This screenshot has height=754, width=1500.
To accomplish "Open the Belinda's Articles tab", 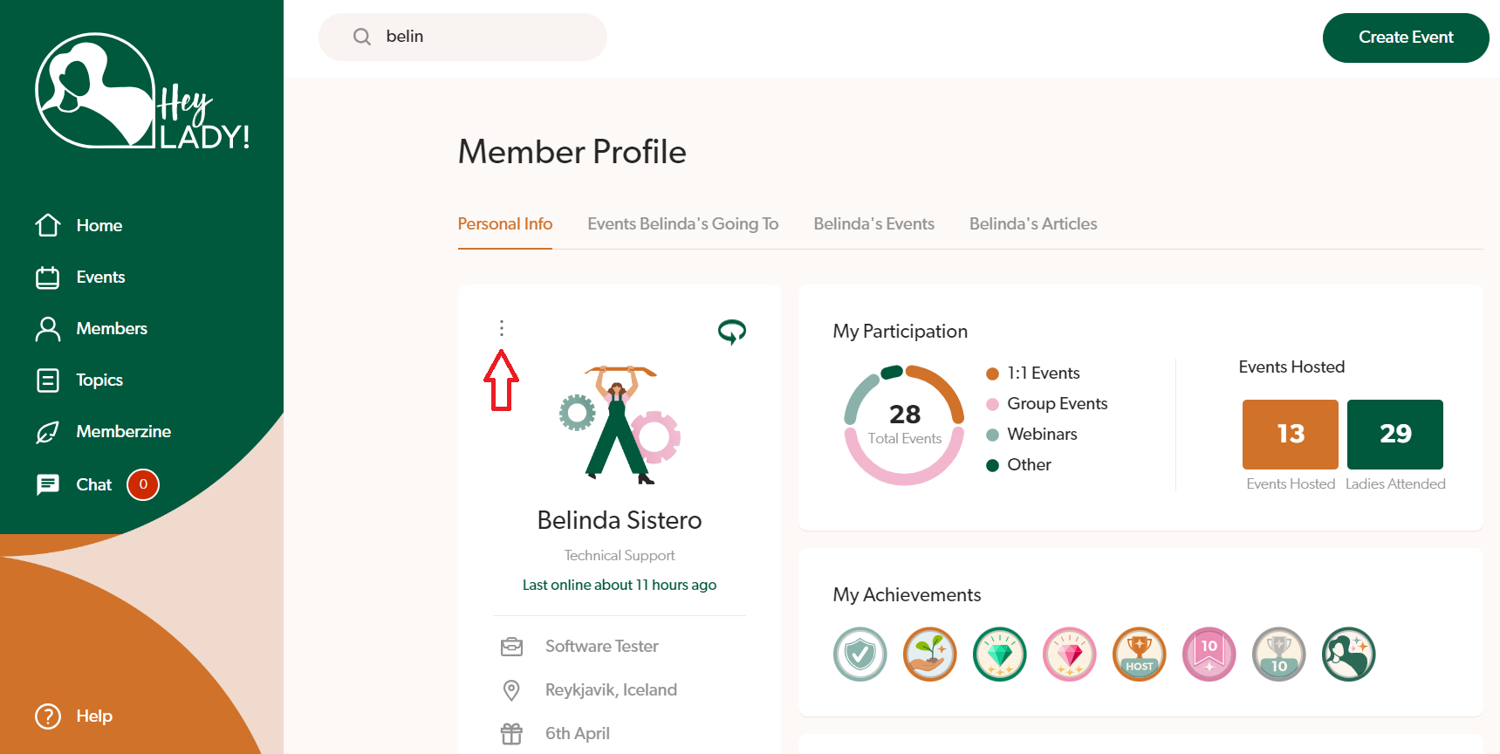I will (x=1033, y=224).
